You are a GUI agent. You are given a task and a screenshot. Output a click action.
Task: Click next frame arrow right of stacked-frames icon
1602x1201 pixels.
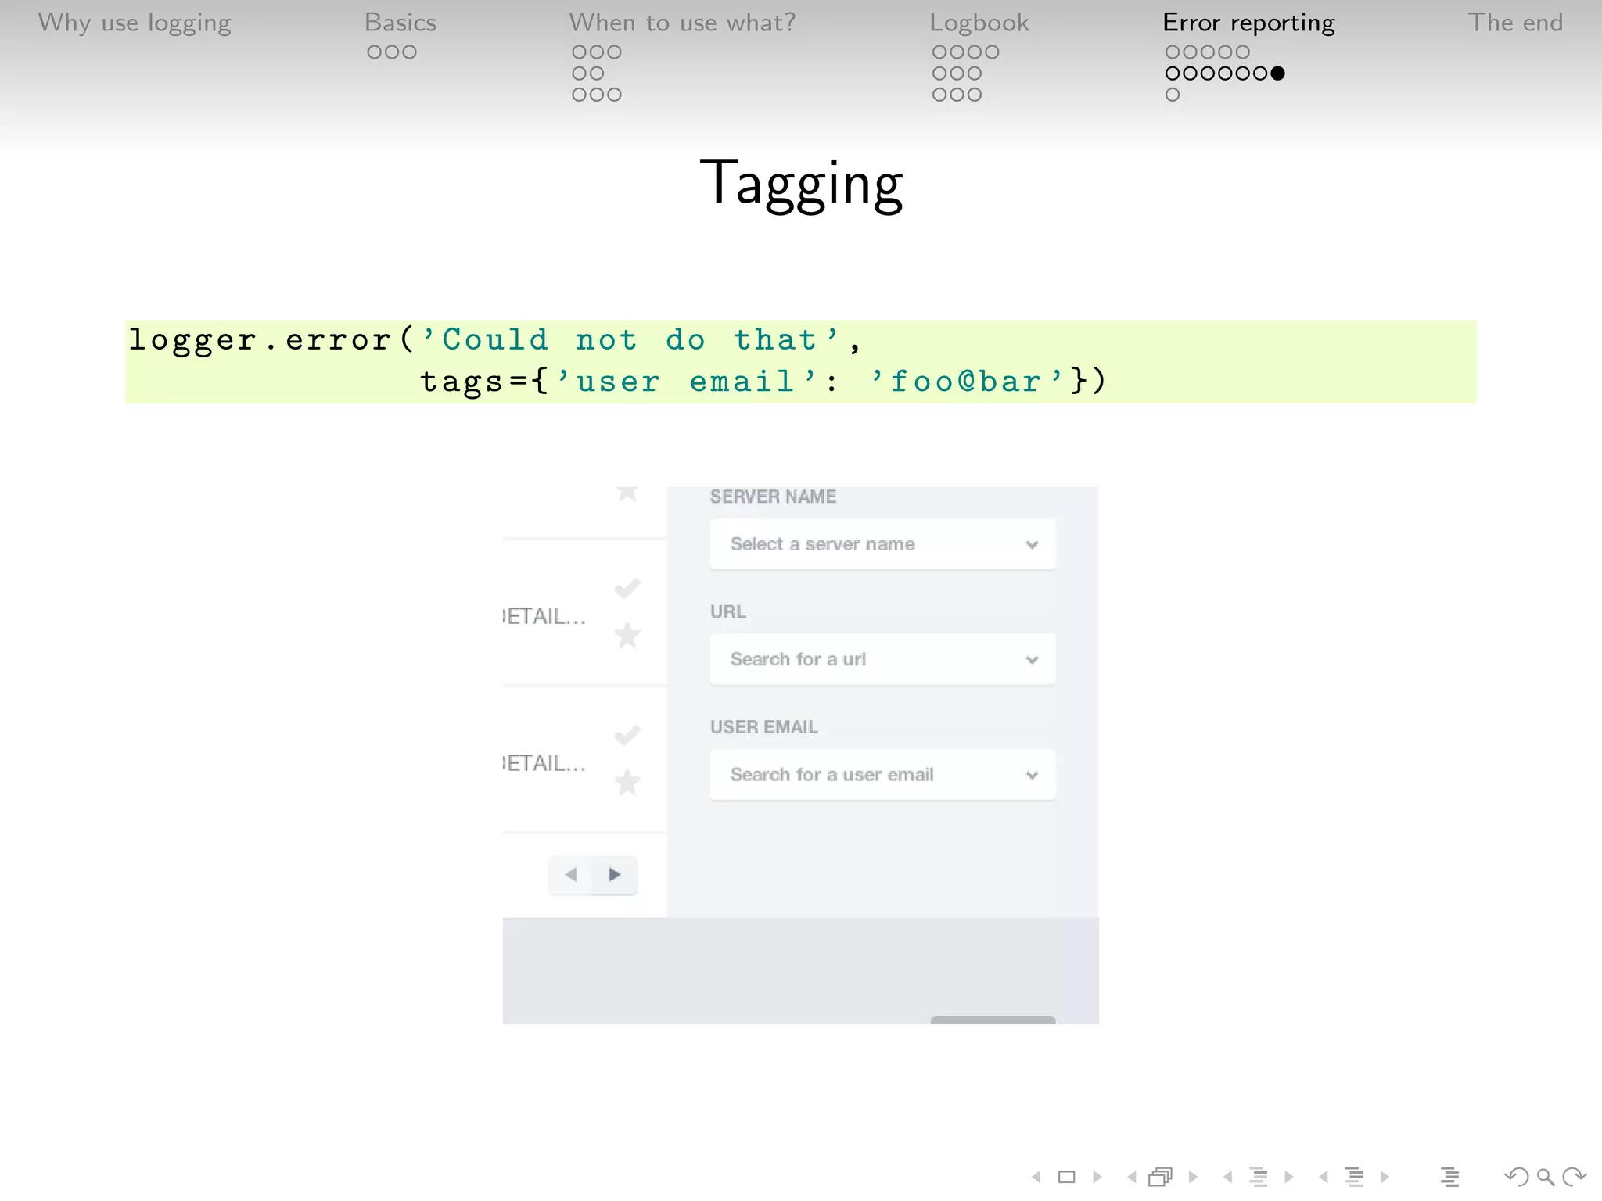coord(1193,1177)
